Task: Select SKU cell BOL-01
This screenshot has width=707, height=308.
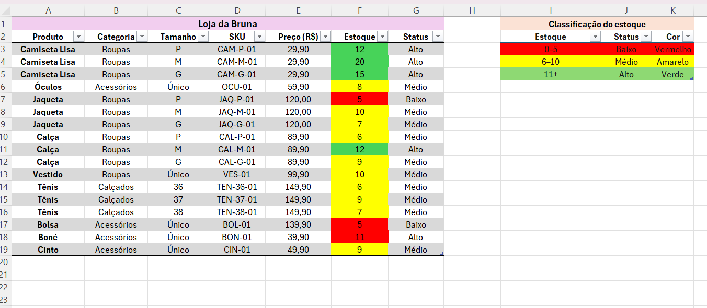Action: click(x=237, y=224)
